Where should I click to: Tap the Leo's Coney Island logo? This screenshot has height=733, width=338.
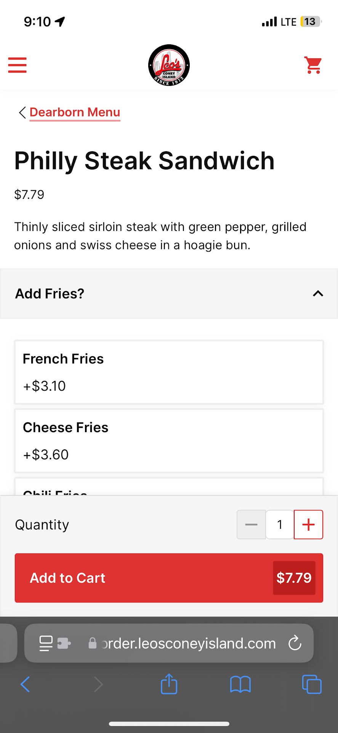pos(169,65)
